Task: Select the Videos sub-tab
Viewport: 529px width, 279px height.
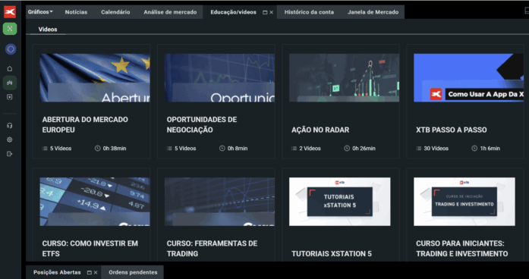Action: pos(48,30)
